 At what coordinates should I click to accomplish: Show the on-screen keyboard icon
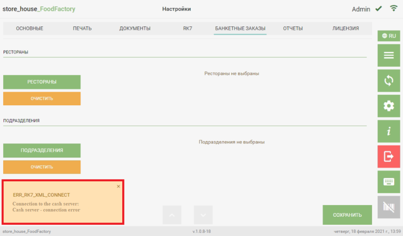pos(389,181)
